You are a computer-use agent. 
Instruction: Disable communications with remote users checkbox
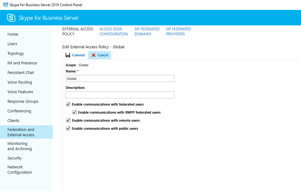coord(68,120)
